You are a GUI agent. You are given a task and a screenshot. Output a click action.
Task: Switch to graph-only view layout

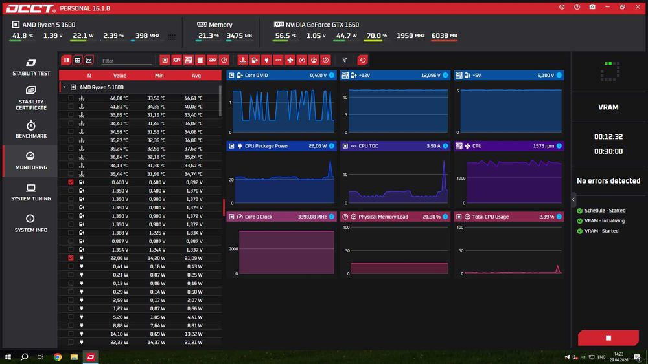(88, 60)
